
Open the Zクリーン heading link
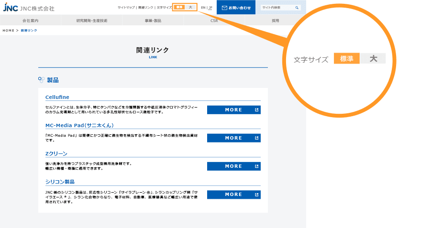click(56, 153)
